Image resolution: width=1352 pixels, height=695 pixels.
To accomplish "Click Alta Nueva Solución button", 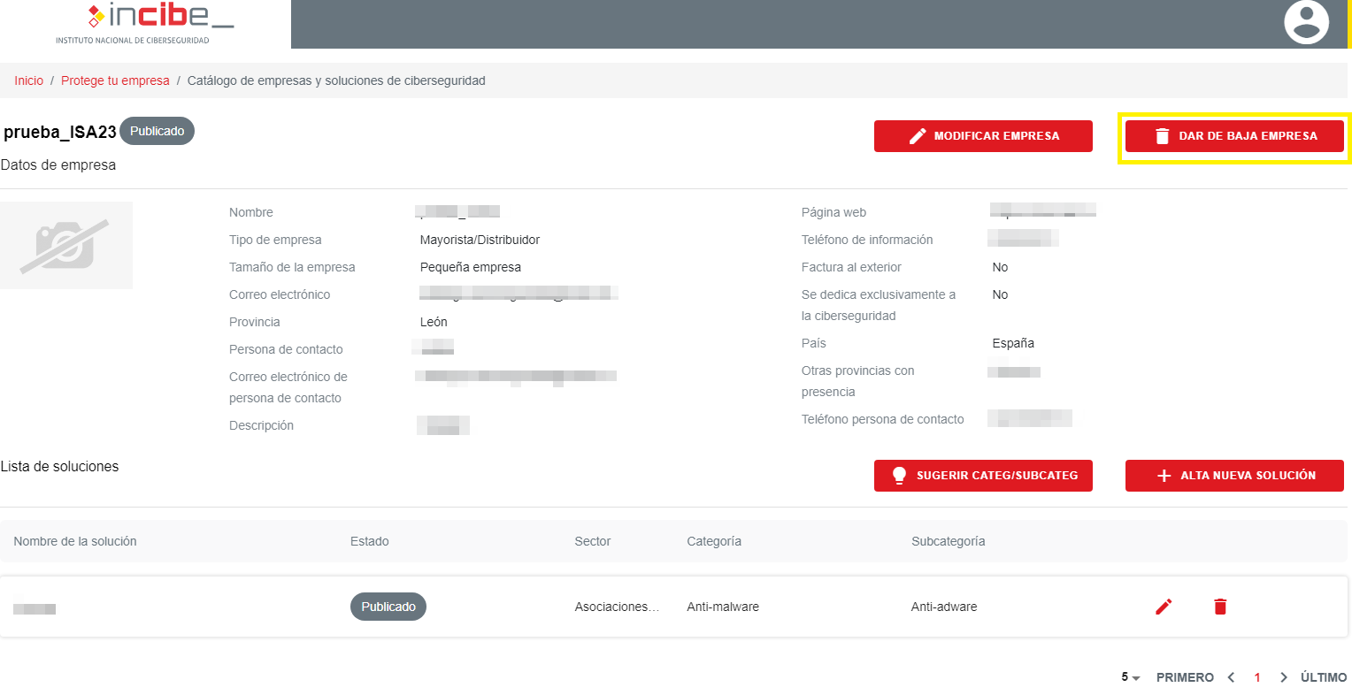I will click(1234, 476).
